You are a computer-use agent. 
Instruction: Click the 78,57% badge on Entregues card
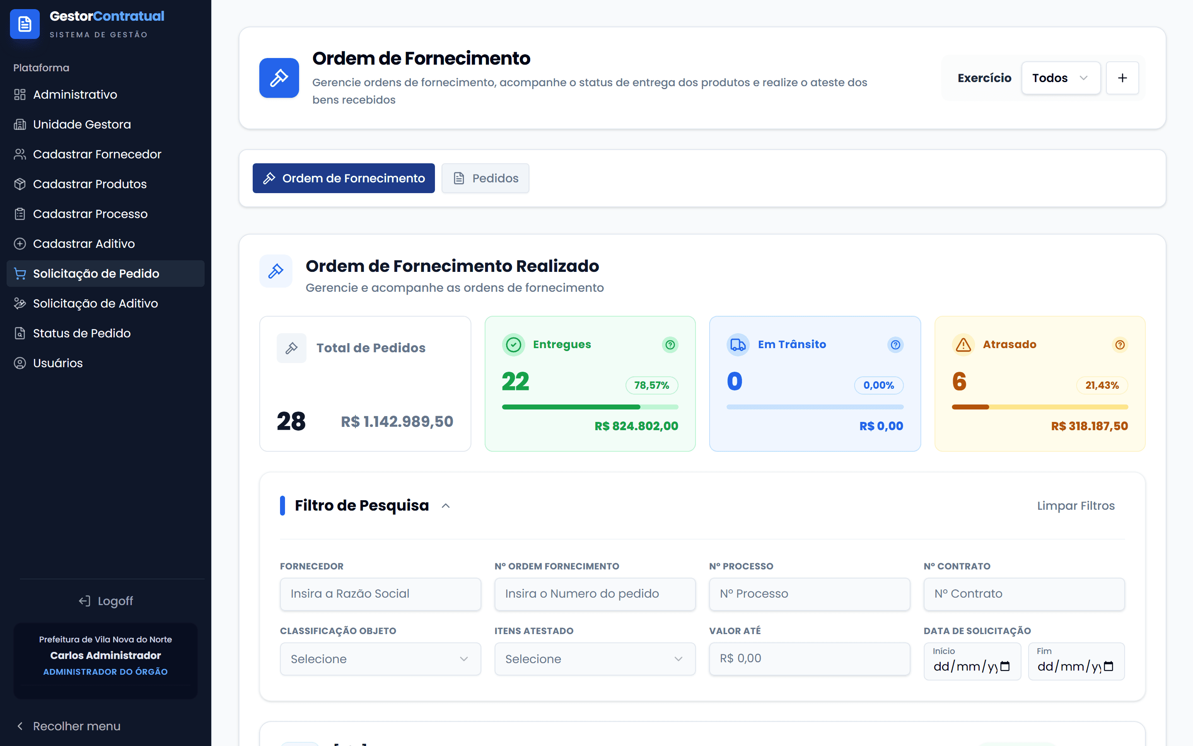(x=652, y=385)
